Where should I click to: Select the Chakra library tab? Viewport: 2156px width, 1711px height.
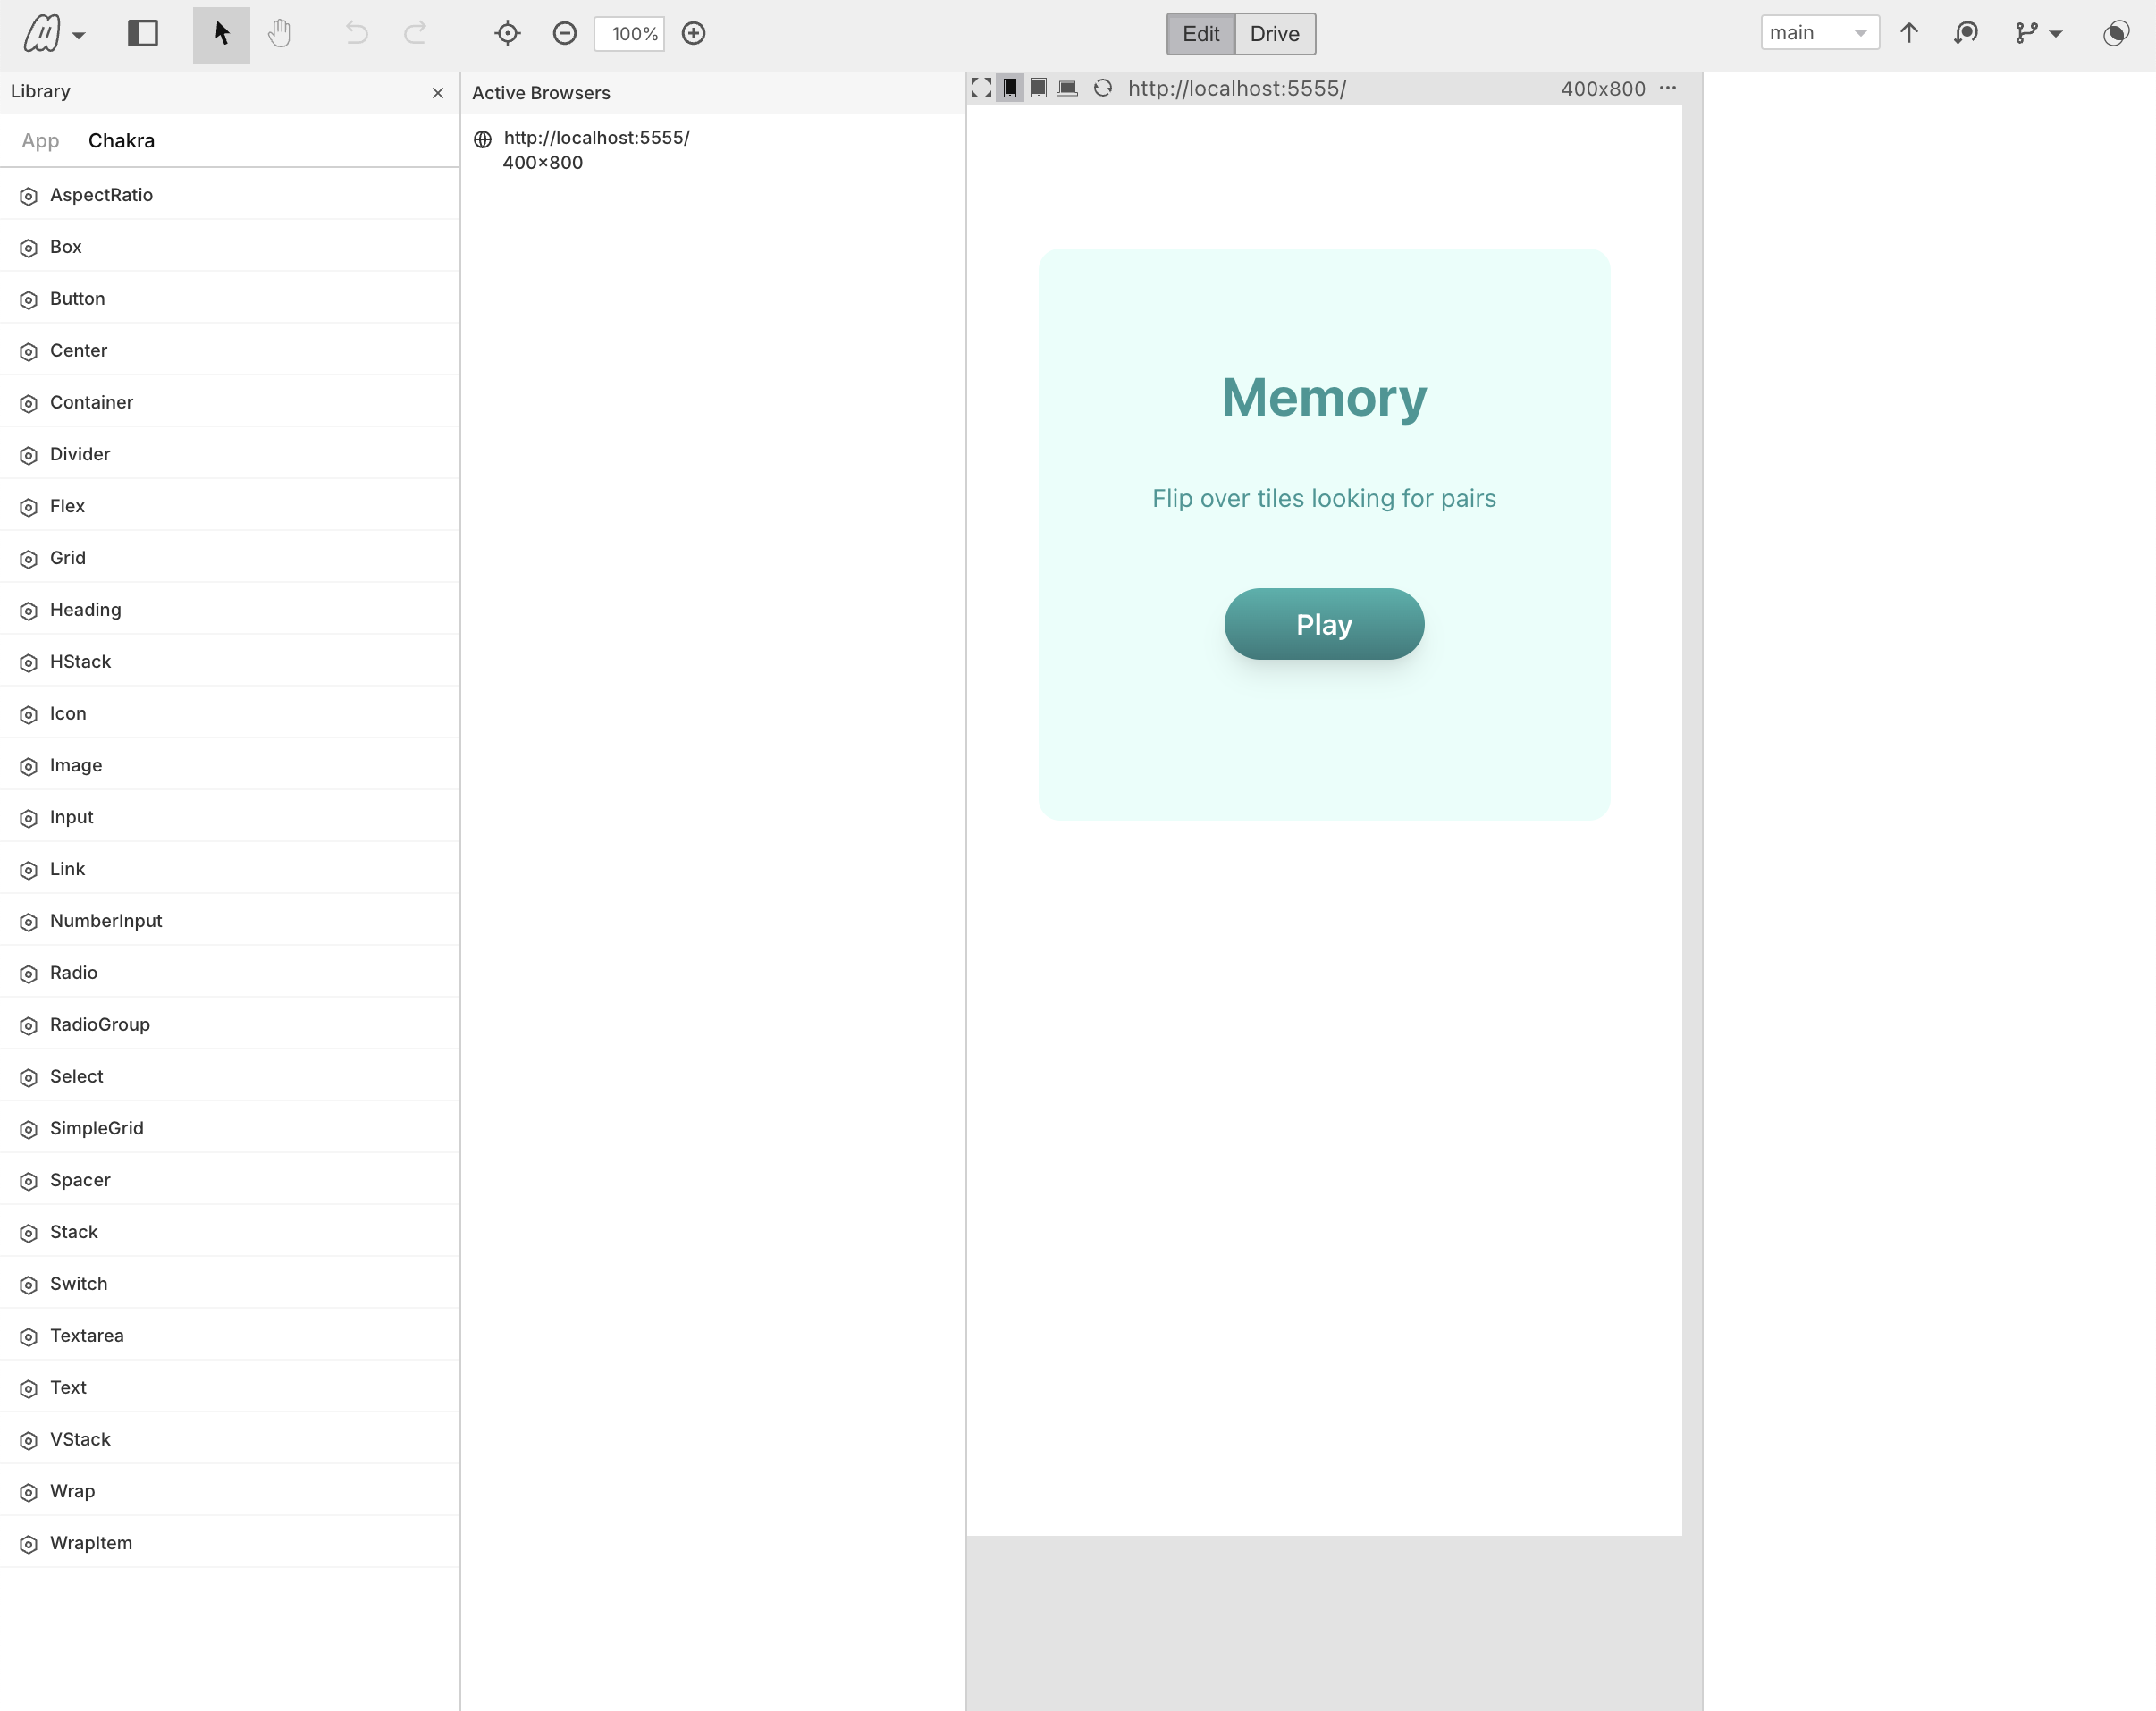121,141
